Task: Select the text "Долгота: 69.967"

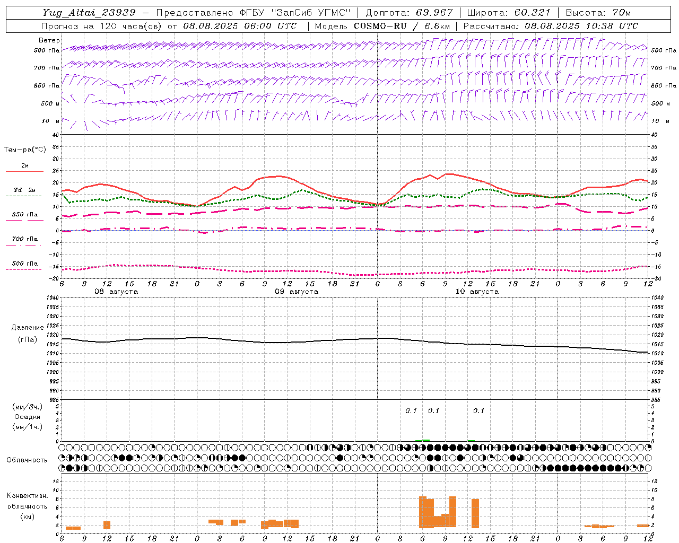Action: [x=410, y=13]
